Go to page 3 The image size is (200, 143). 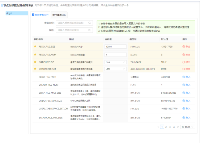pyautogui.click(x=170, y=127)
